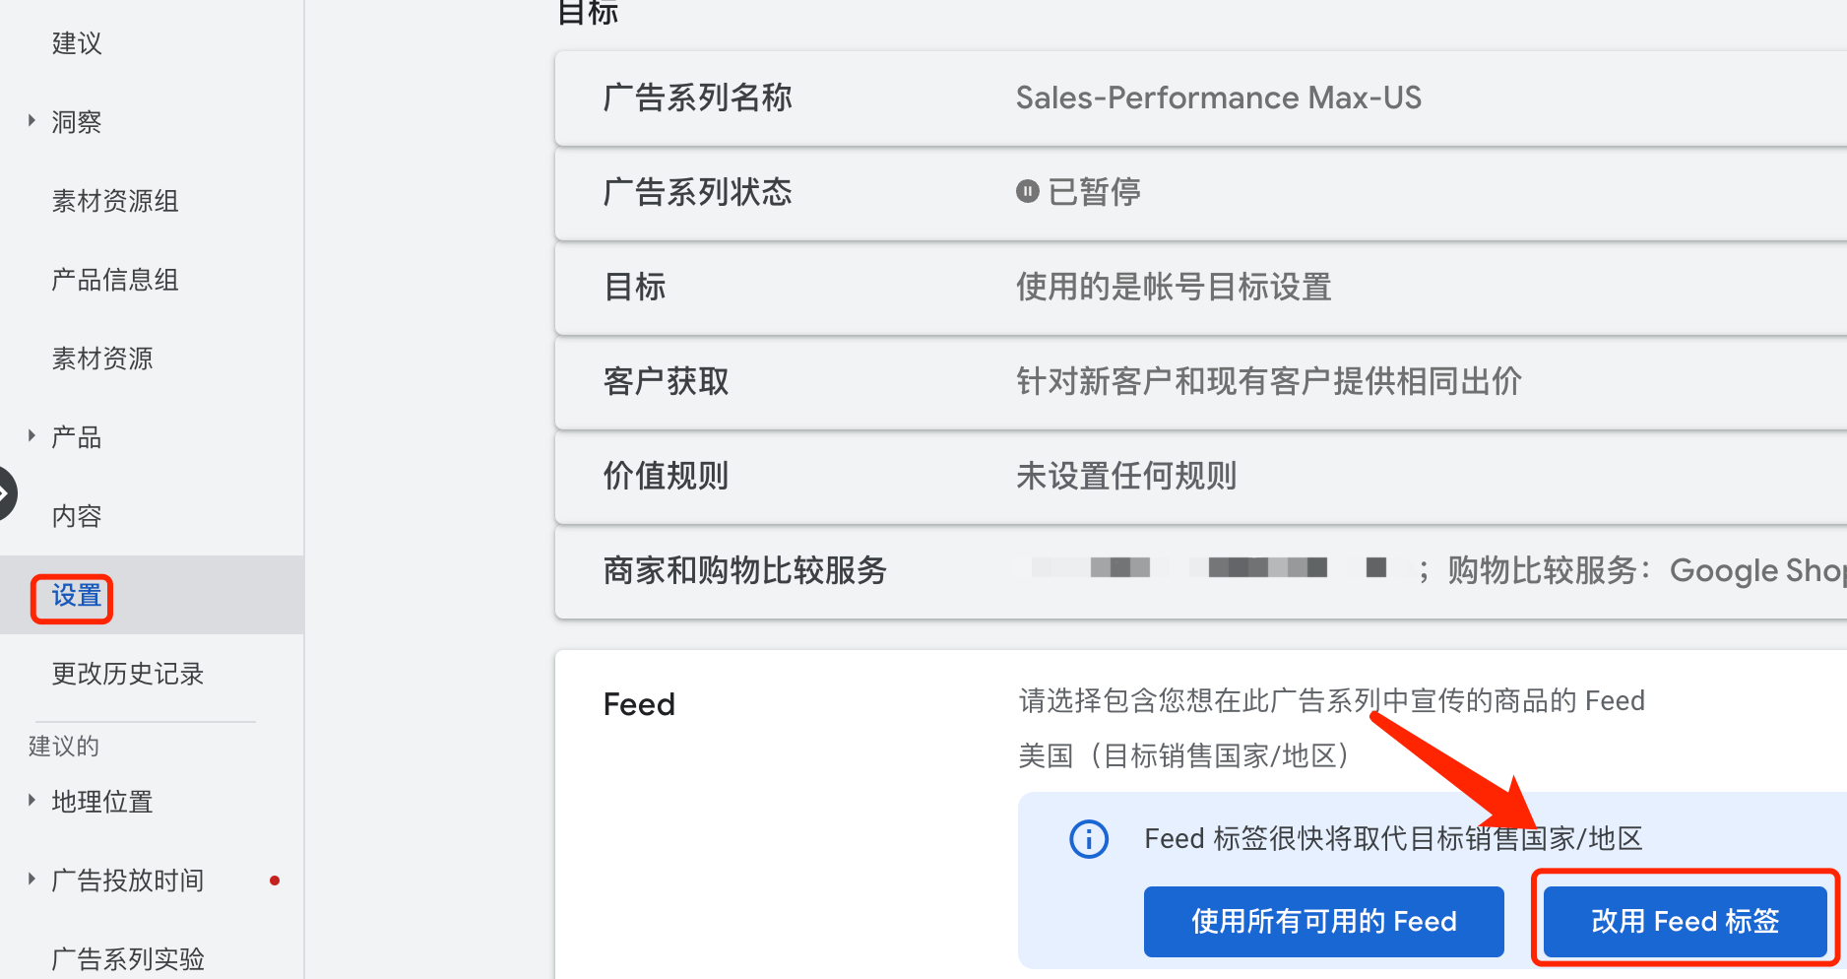
Task: Click the red notification dot next to 广告投放时间
Action: 275,881
